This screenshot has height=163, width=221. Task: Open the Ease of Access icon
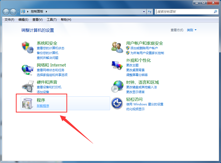(117, 103)
